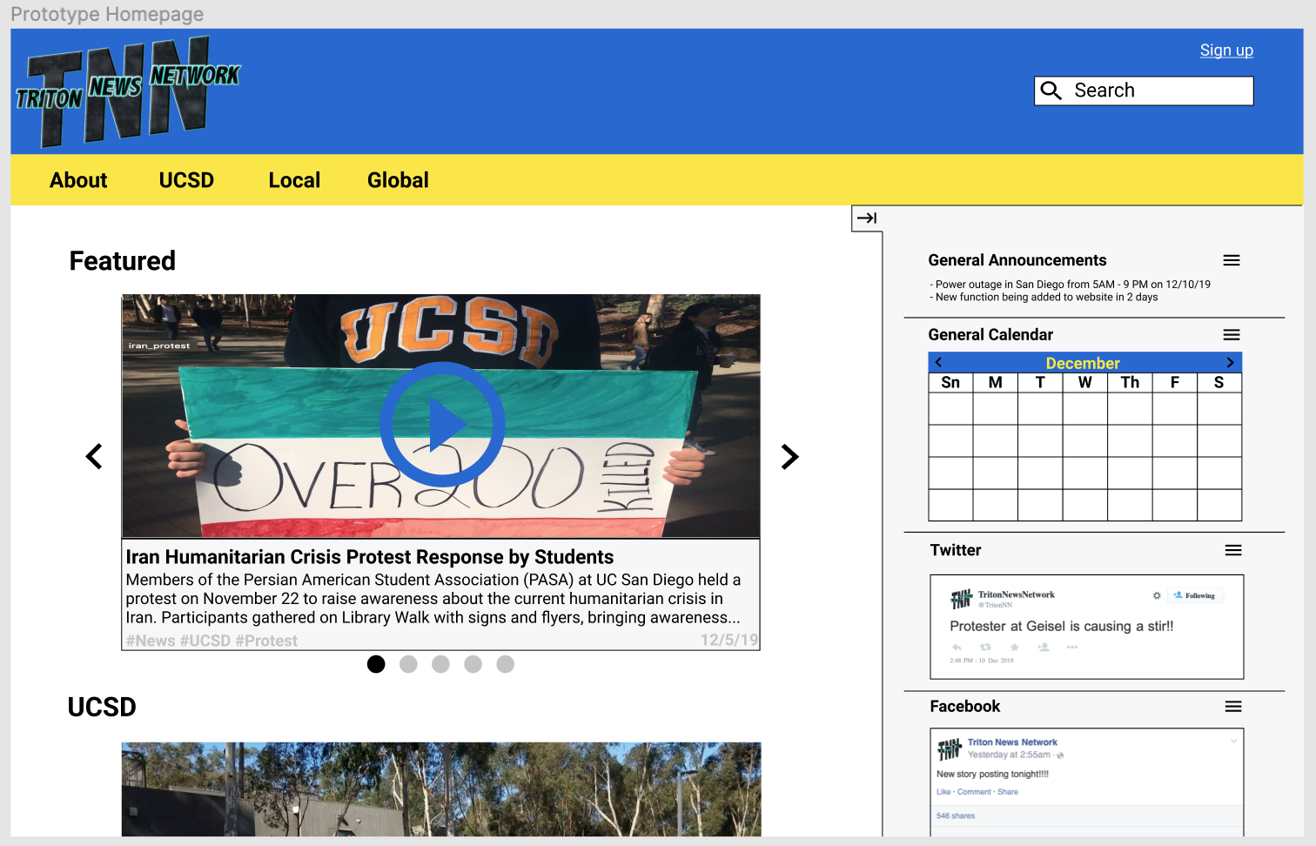Image resolution: width=1316 pixels, height=846 pixels.
Task: Select the fifth carousel dot
Action: 505,664
